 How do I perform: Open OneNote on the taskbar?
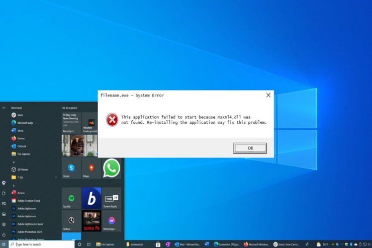click(168, 244)
